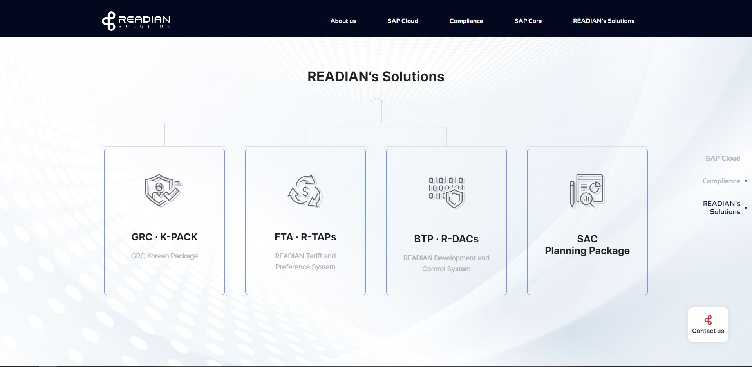Viewport: 752px width, 367px height.
Task: Select About us in the top navigation
Action: click(x=343, y=21)
